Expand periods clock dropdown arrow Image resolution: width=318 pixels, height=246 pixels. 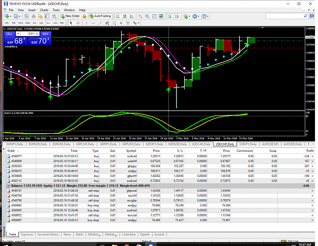click(198, 16)
